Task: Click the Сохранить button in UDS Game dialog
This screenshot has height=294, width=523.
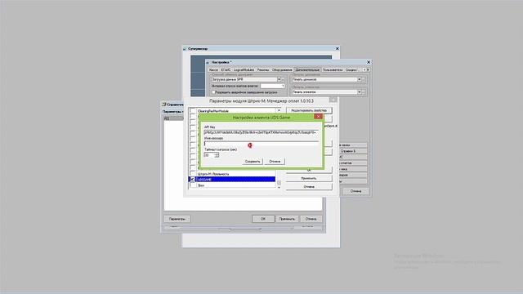Action: (253, 162)
